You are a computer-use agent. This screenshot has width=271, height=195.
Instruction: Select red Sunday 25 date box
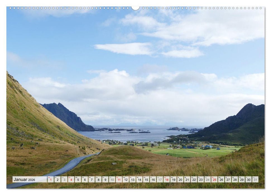coord(214,179)
